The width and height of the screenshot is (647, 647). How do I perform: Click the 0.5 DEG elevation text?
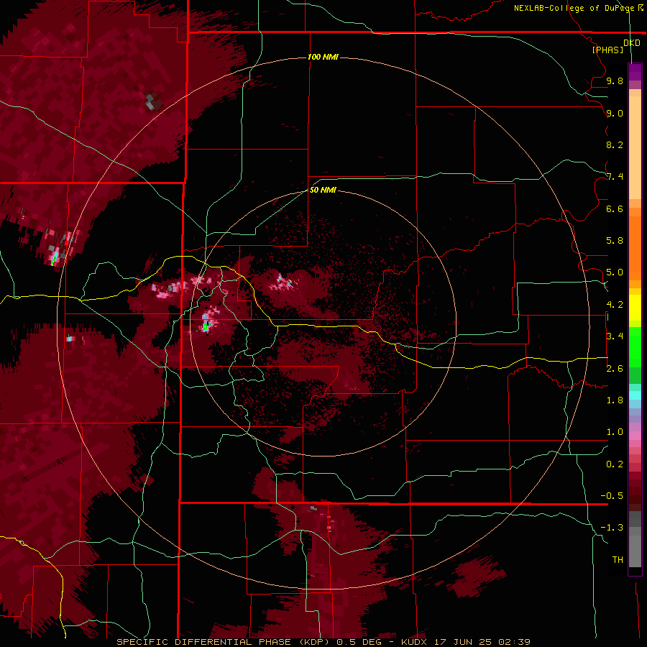click(359, 642)
